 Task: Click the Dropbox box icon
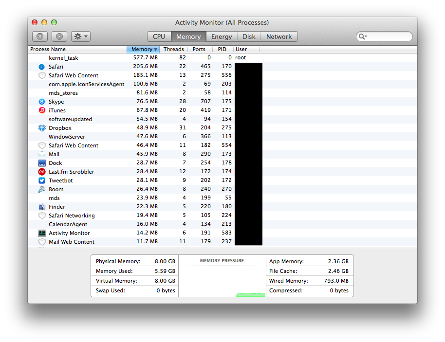pos(42,128)
